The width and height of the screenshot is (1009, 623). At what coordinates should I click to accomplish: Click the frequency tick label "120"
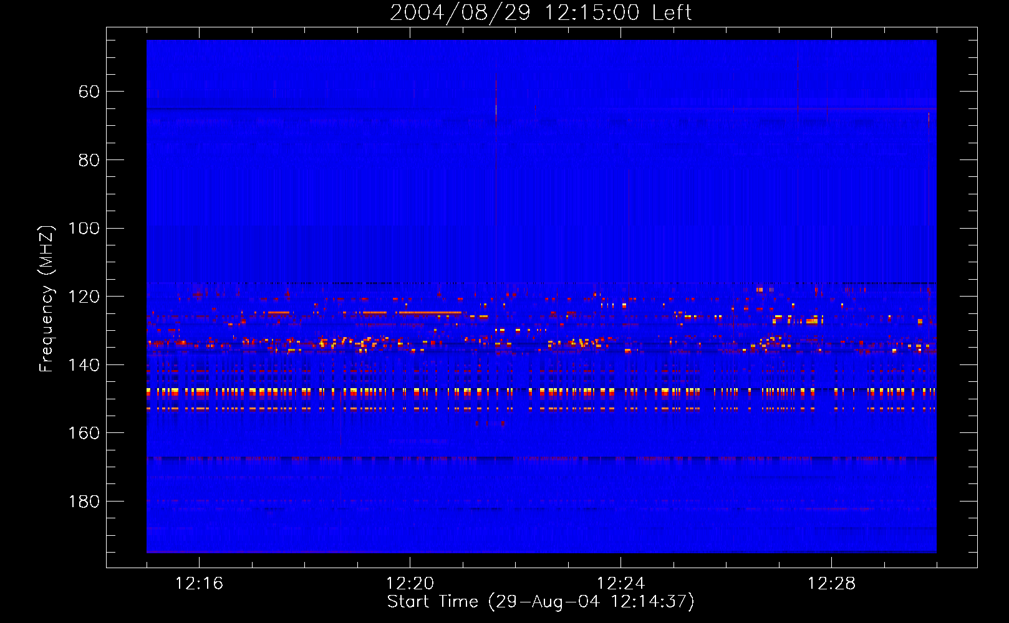click(84, 297)
